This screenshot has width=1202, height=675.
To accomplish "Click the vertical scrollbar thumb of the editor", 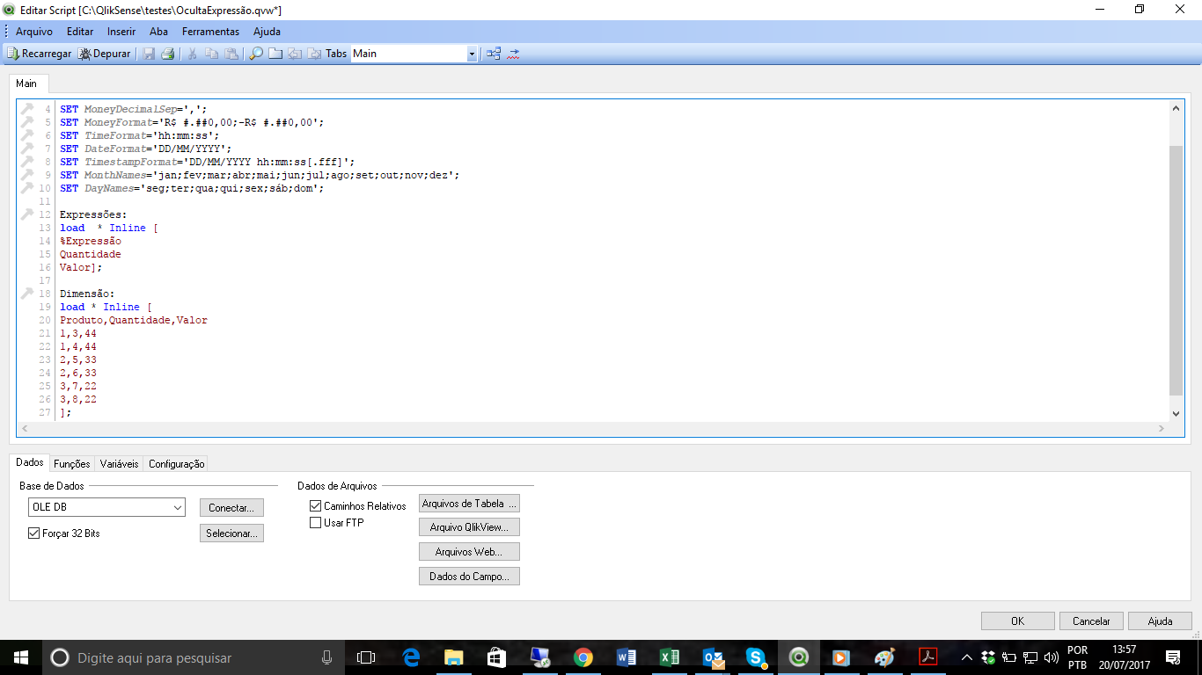I will (1176, 271).
